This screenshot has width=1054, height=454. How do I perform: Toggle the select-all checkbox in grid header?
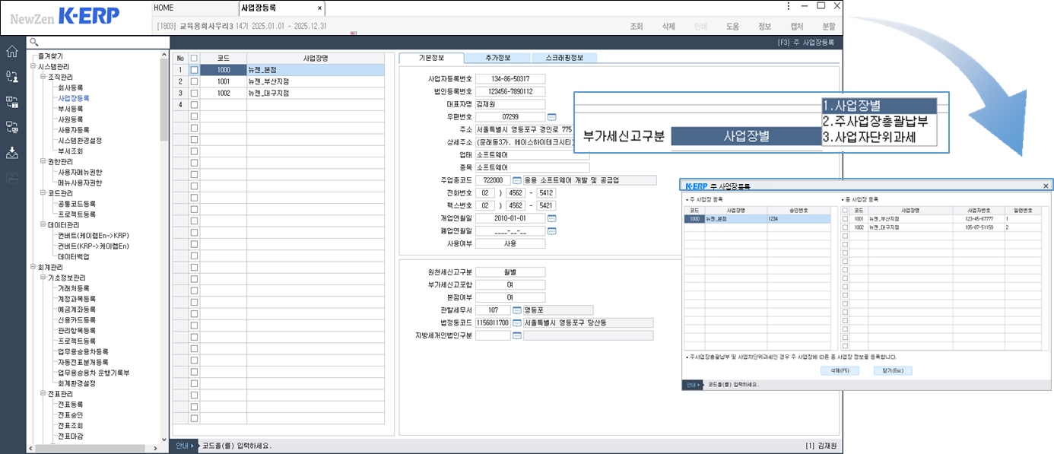pos(194,58)
